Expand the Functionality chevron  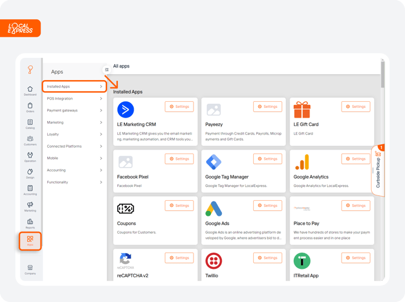(x=101, y=182)
